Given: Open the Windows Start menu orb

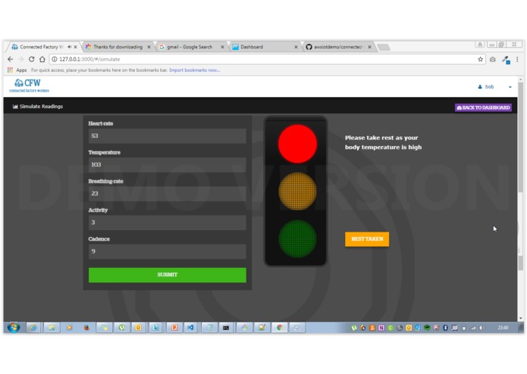Looking at the screenshot, I should 14,327.
